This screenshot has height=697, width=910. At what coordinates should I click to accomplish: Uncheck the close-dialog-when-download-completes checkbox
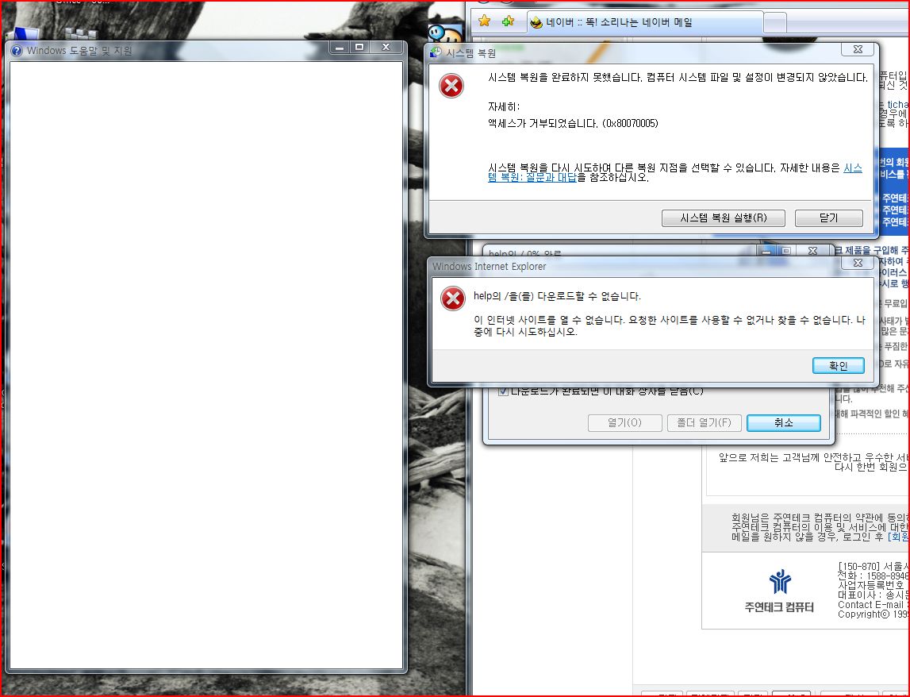(x=504, y=391)
